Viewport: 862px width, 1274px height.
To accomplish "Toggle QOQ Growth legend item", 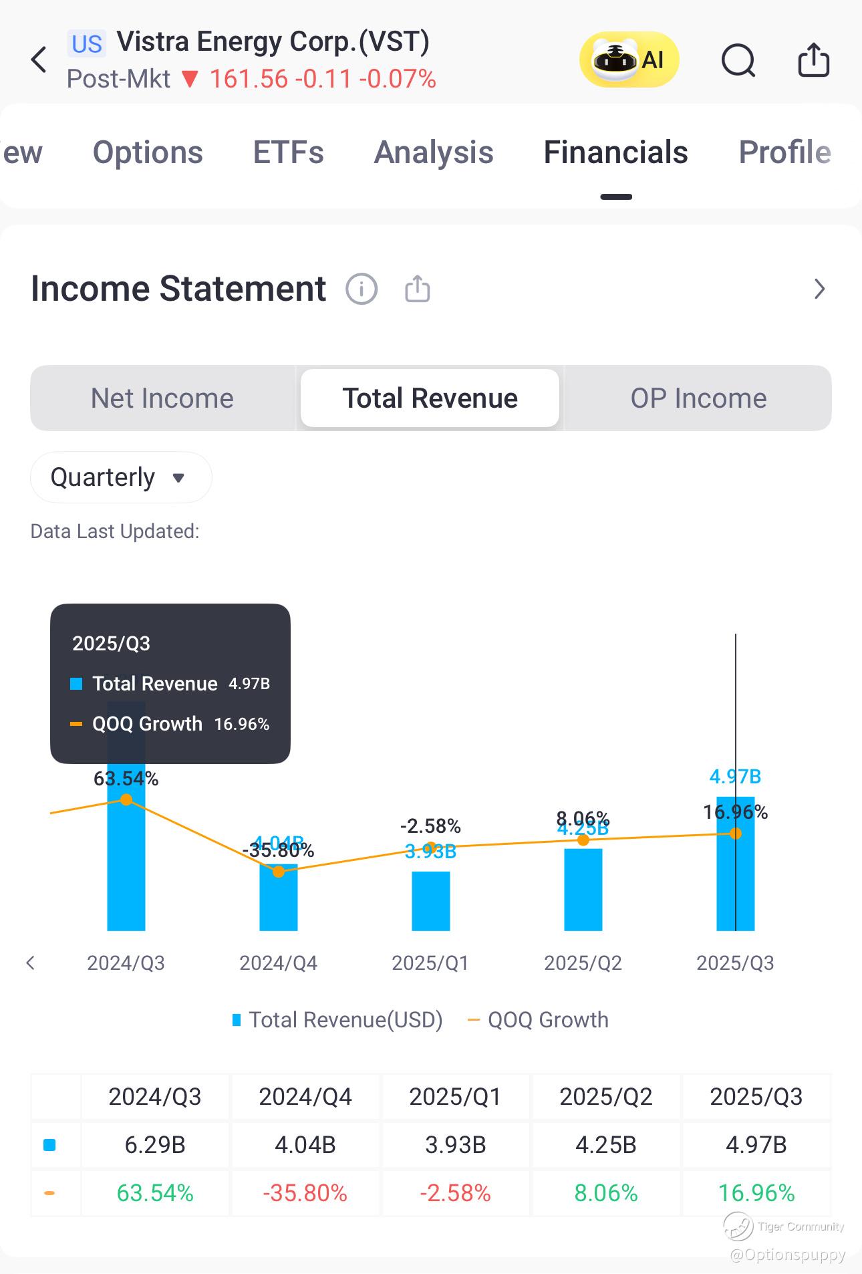I will (539, 1020).
